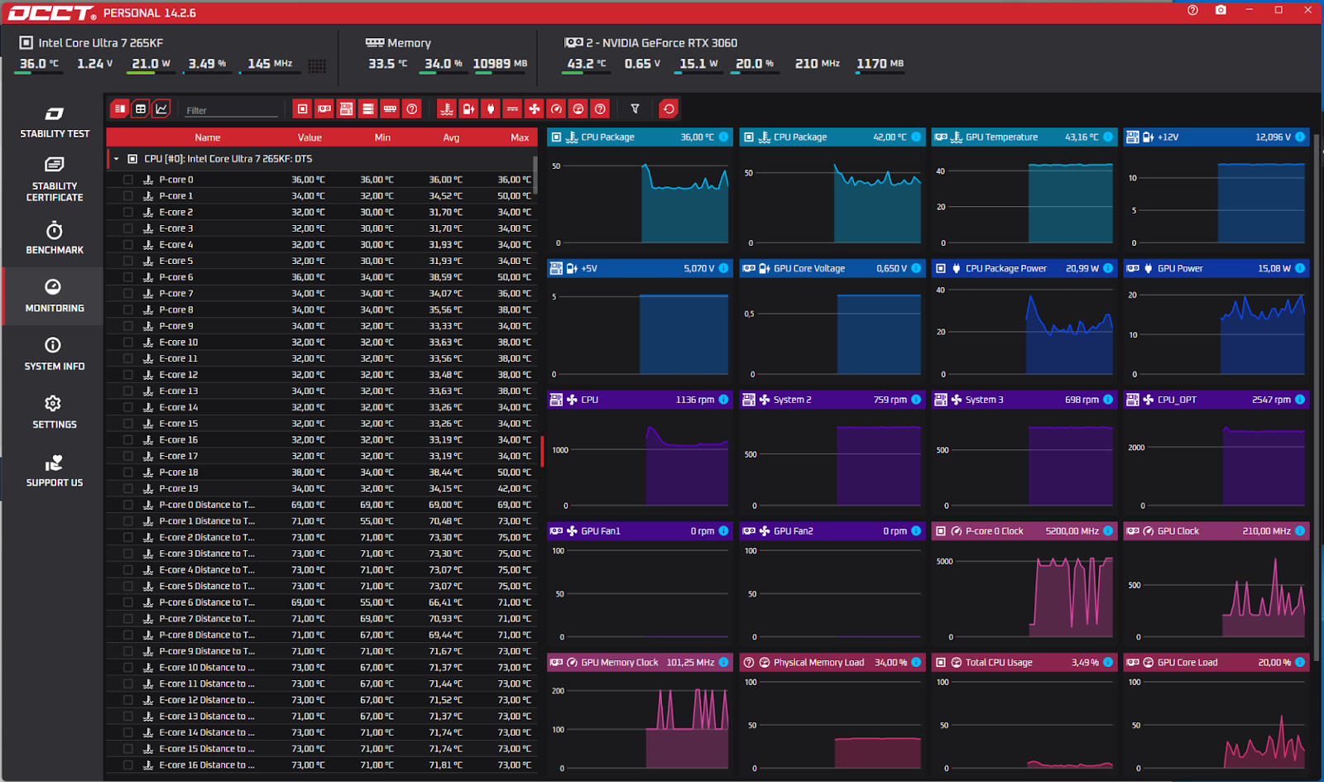Open info for GPU Power graph
The width and height of the screenshot is (1324, 782).
[1300, 268]
